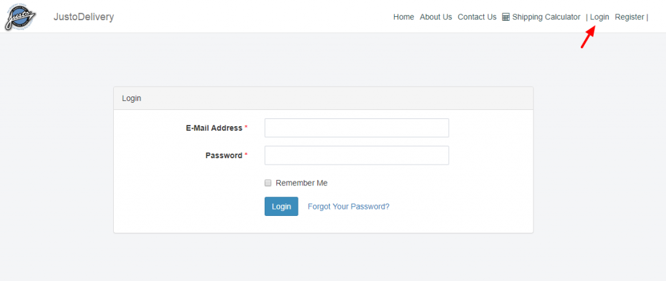
Task: Open the Contact Us page
Action: pos(477,17)
